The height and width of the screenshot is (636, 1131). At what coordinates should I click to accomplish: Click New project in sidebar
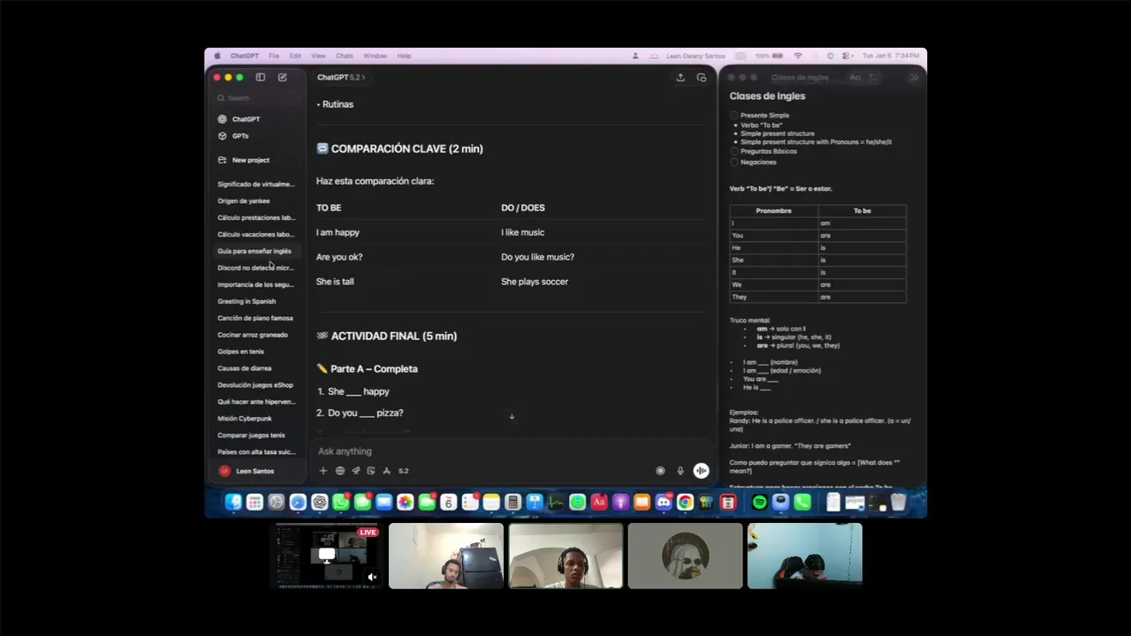point(251,160)
